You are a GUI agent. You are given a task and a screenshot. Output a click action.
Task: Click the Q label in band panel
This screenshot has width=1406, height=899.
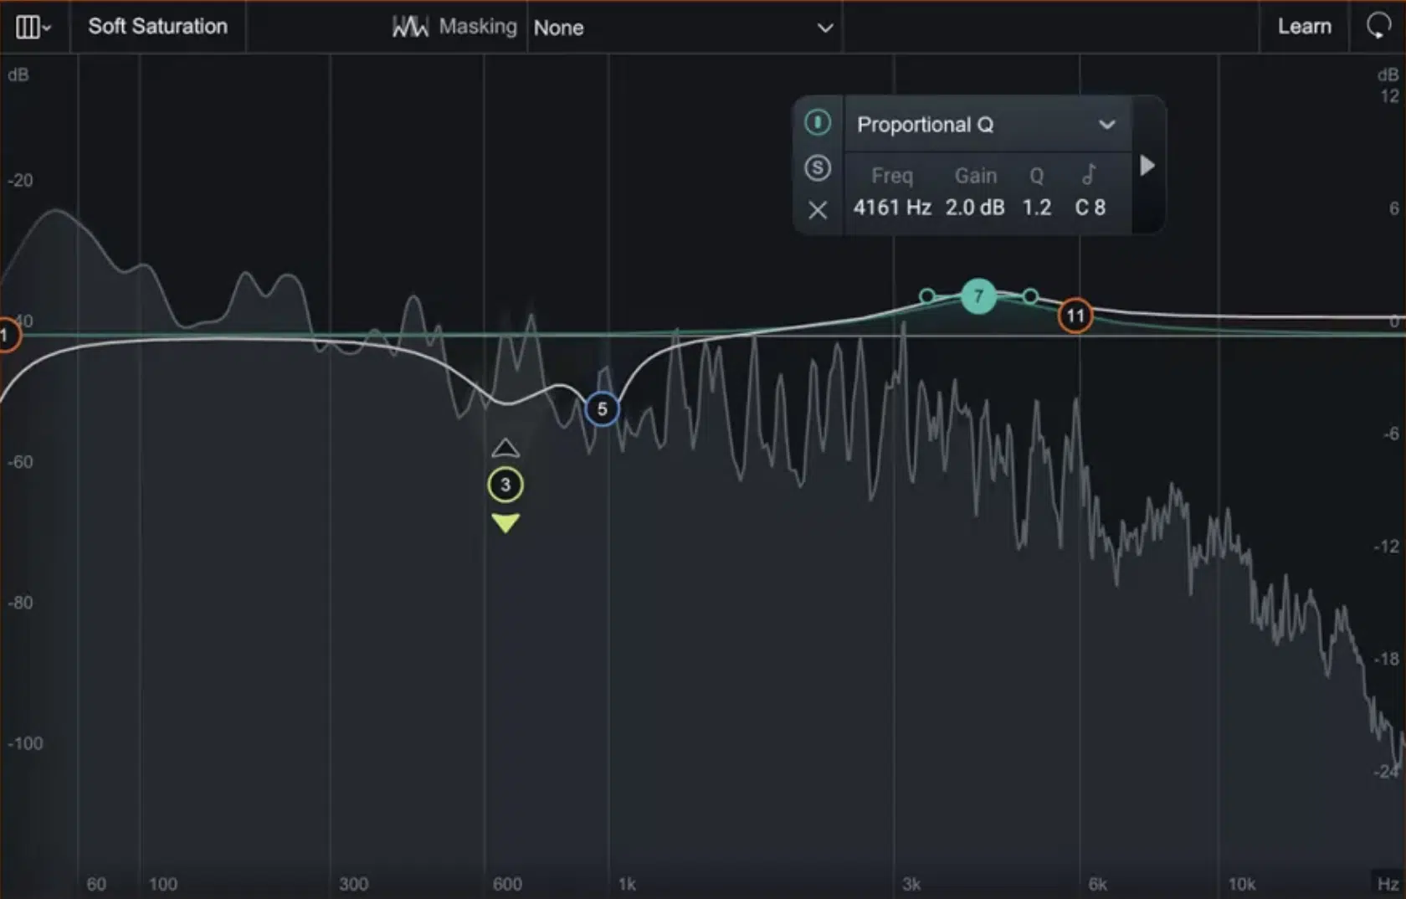pos(1037,176)
